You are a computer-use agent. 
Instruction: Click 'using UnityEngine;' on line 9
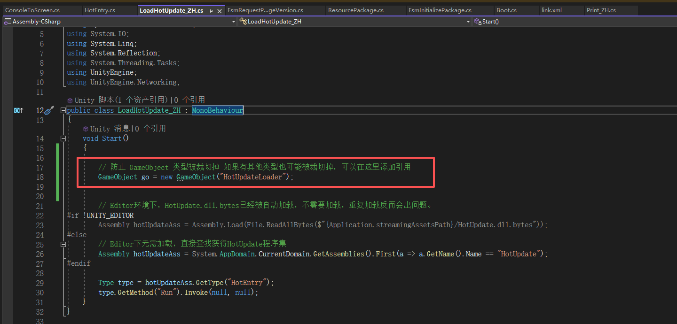[102, 72]
